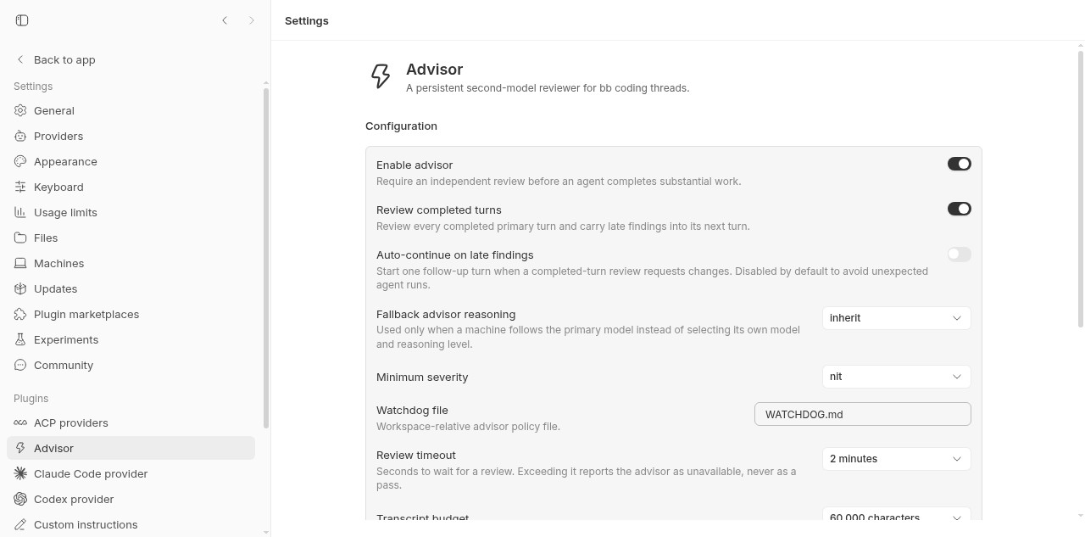
Task: Toggle the sidebar panel icon
Action: click(x=22, y=20)
